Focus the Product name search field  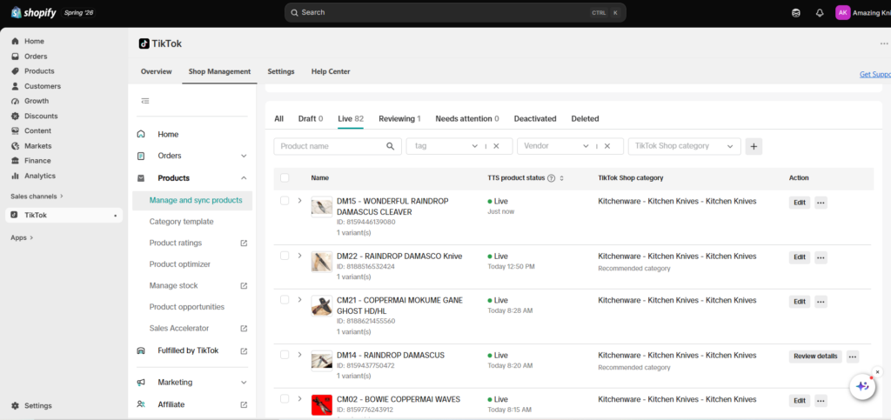(x=338, y=146)
